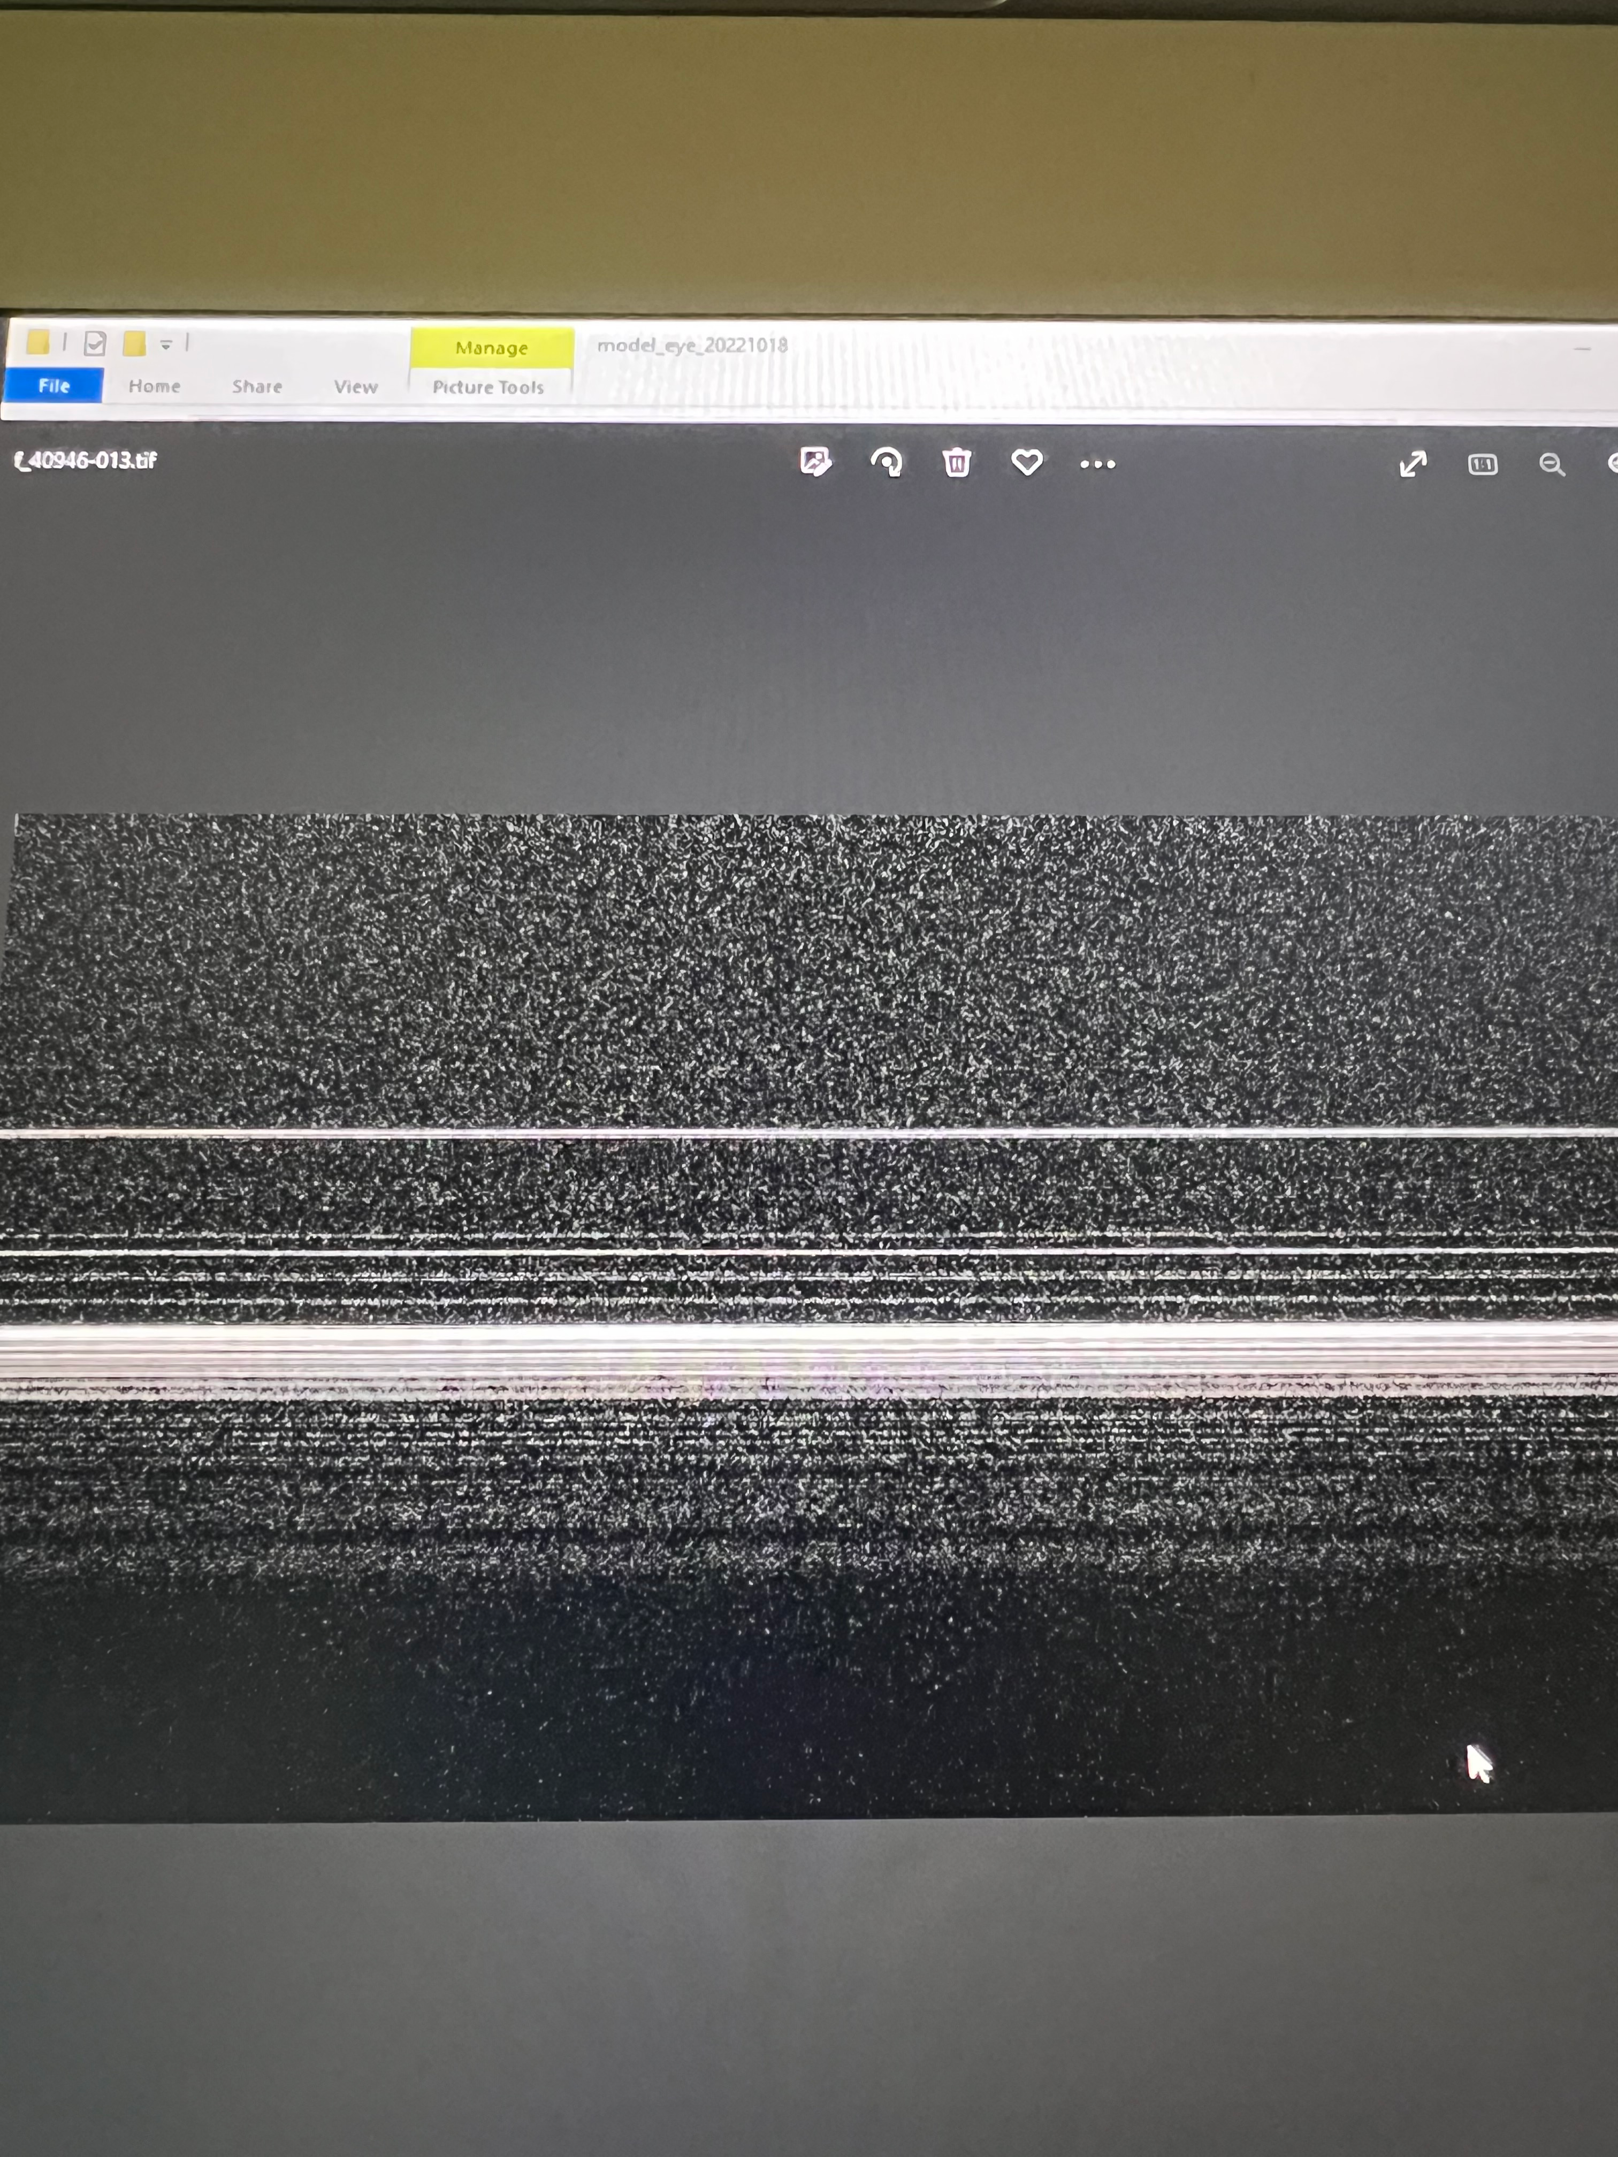Select the View ribbon tab
Image resolution: width=1618 pixels, height=2157 pixels.
[355, 387]
